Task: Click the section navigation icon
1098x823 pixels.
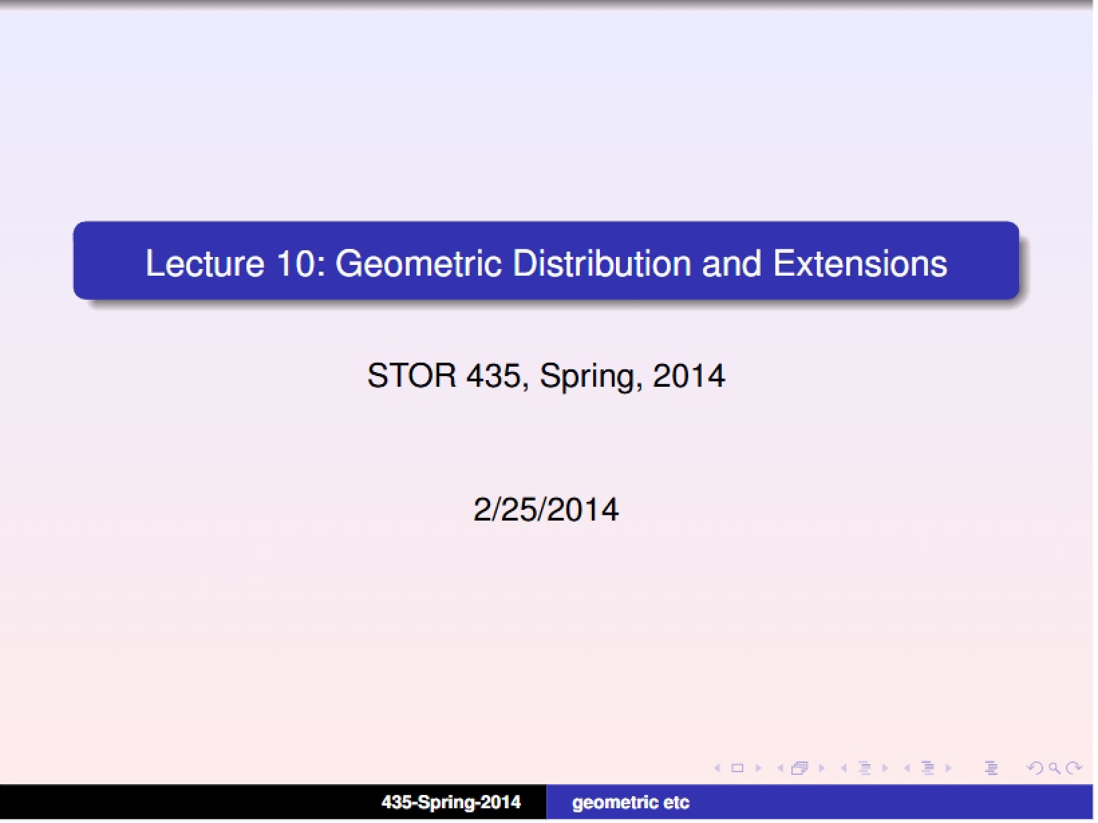Action: coord(928,767)
